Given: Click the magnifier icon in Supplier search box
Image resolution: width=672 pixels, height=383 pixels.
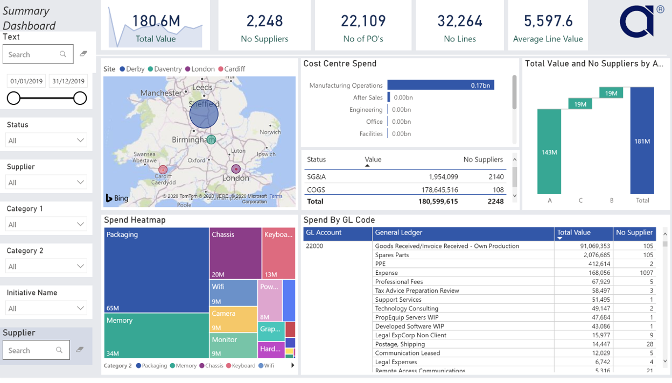Looking at the screenshot, I should tap(59, 350).
